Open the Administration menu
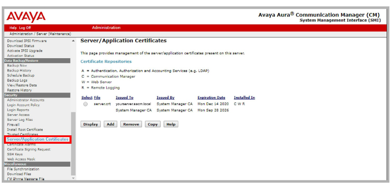Image resolution: width=391 pixels, height=190 pixels. [106, 28]
